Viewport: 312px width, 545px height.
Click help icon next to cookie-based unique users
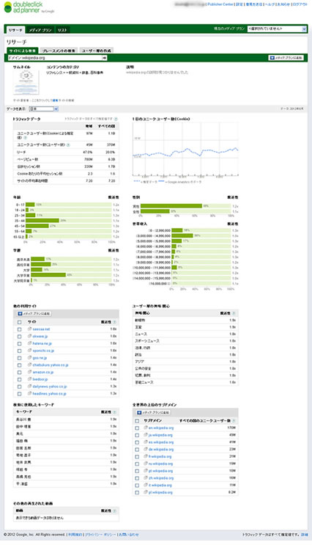[x=26, y=138]
